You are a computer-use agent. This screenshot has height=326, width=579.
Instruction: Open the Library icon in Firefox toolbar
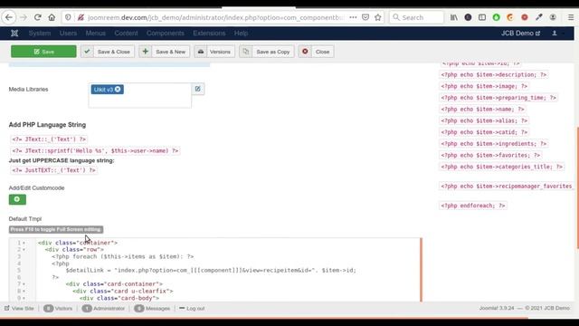(x=454, y=17)
